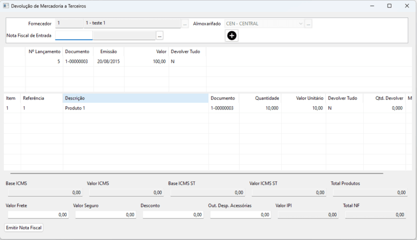
Task: Click Emitir Nota Fiscal button
Action: click(x=24, y=228)
